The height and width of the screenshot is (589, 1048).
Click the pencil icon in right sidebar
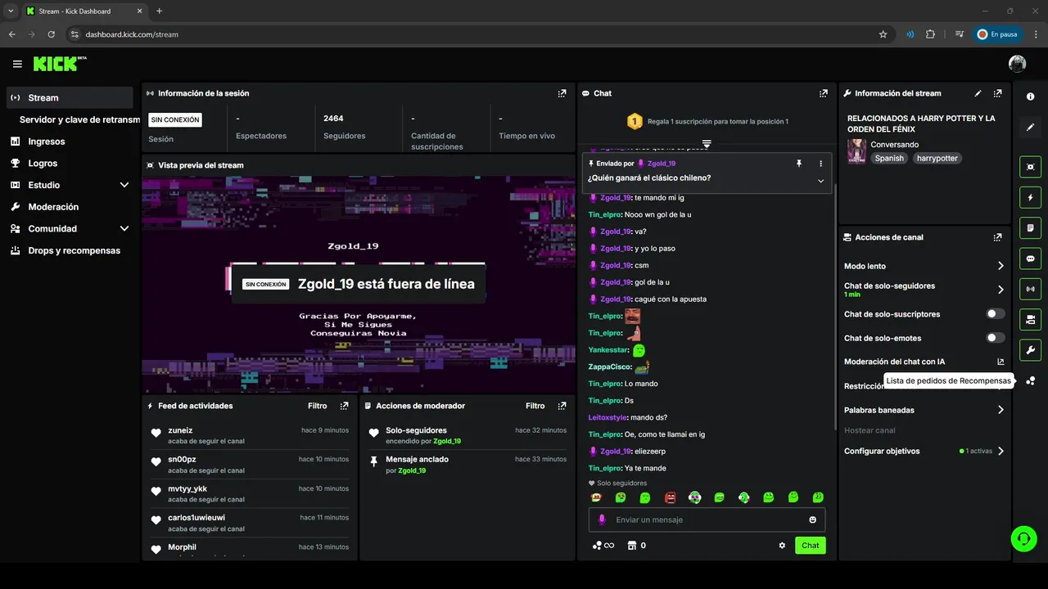(x=1030, y=128)
